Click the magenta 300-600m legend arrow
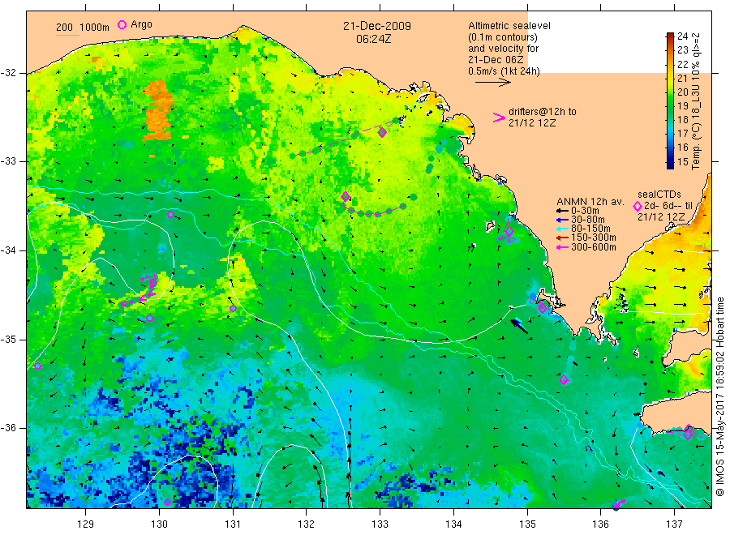Viewport: 730px width, 535px height. pyautogui.click(x=562, y=247)
